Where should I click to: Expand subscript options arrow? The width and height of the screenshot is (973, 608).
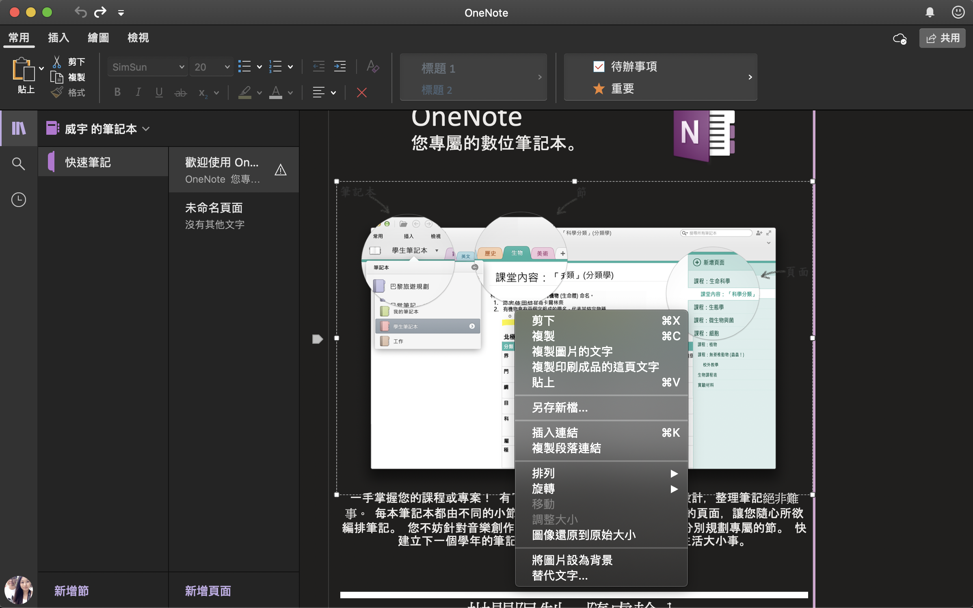pyautogui.click(x=216, y=93)
